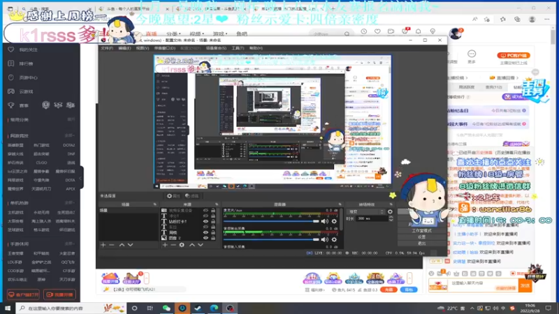Open source properties gear below sources list
Image resolution: width=559 pixels, height=314 pixels.
[x=182, y=245]
